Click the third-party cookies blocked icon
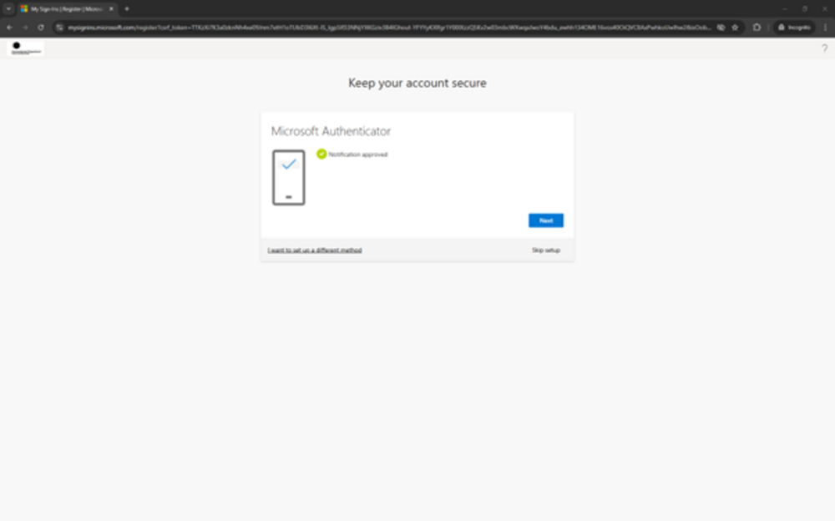 point(720,27)
